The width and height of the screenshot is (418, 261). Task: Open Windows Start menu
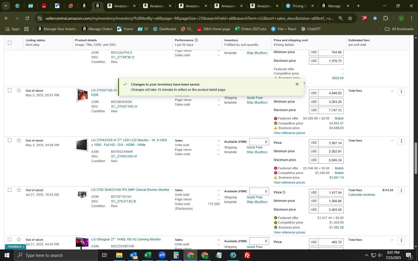(7, 255)
